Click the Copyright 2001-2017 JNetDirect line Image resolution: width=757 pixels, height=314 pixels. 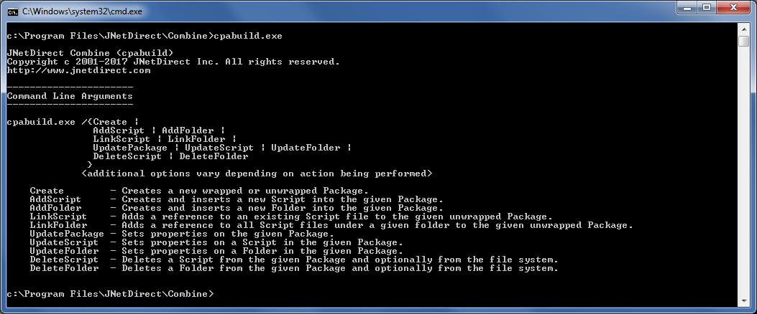pos(173,62)
